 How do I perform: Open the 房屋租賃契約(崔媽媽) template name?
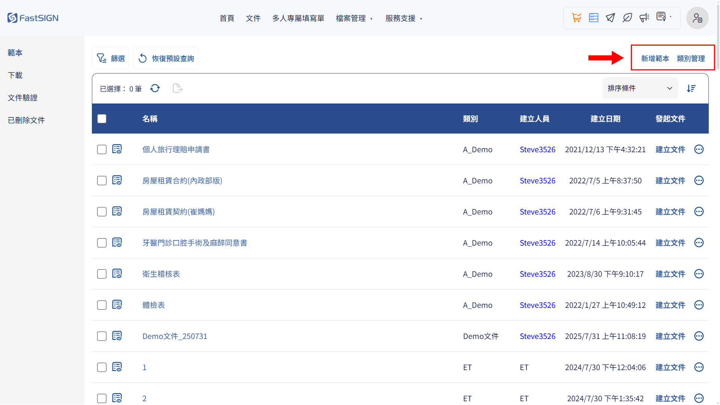[178, 211]
